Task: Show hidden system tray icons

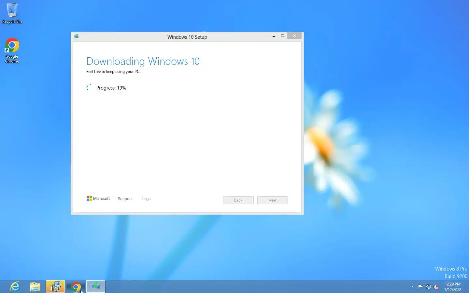Action: pyautogui.click(x=412, y=287)
